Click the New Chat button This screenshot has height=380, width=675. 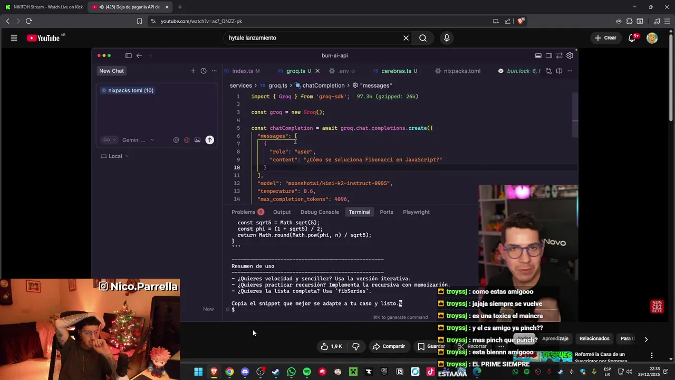111,71
